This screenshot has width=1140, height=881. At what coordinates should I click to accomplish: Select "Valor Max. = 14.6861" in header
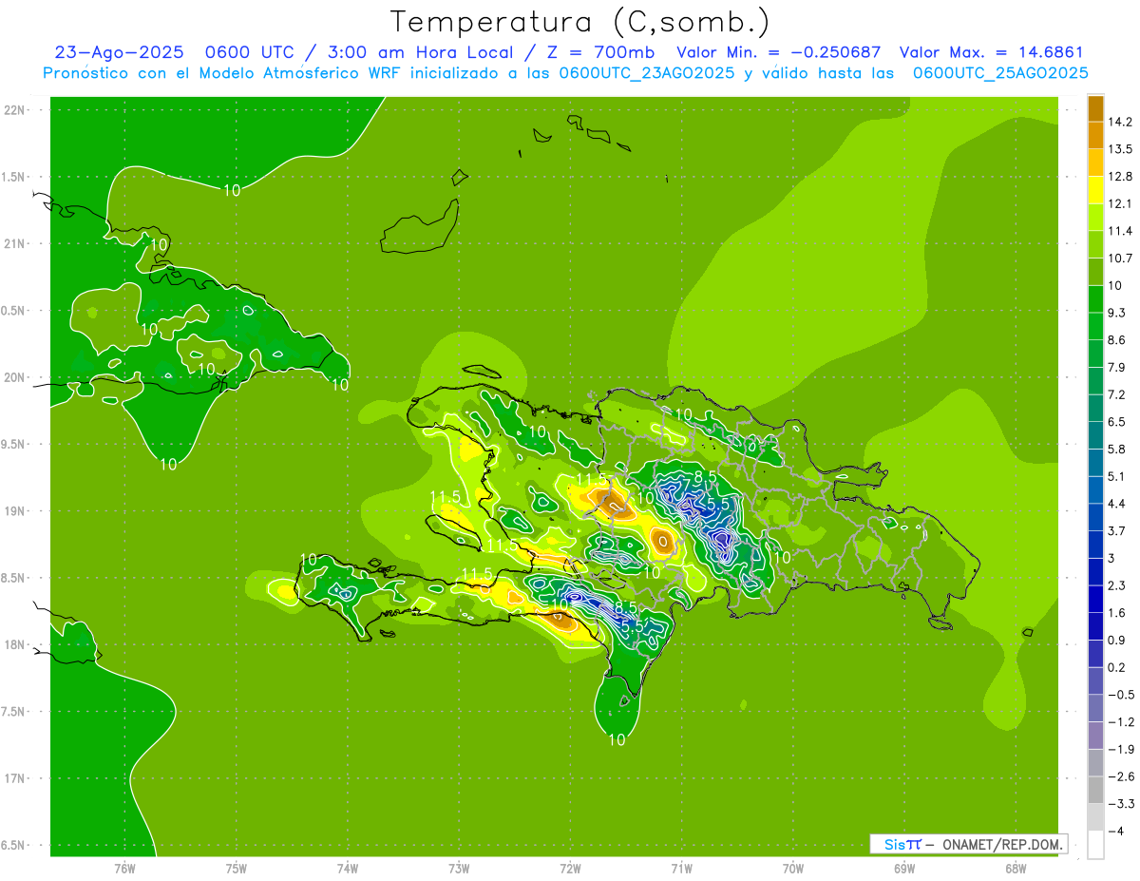(x=992, y=53)
